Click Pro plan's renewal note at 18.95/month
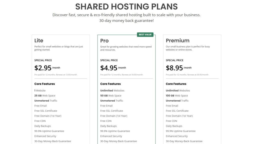This screenshot has width=256, height=144. click(121, 74)
